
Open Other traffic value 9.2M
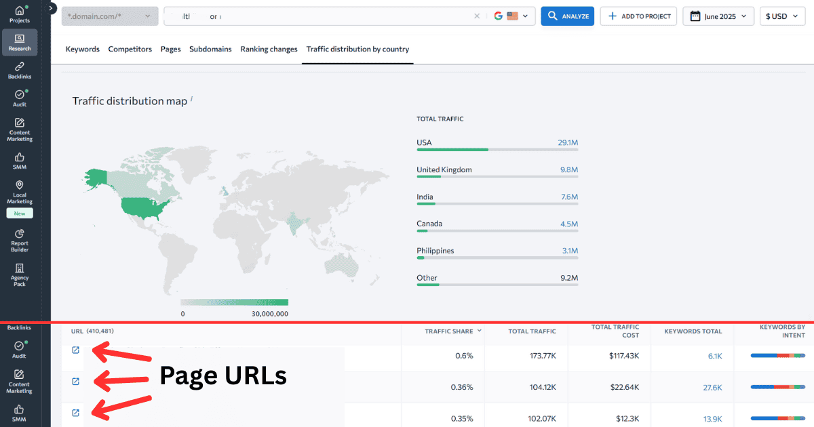[x=570, y=278]
